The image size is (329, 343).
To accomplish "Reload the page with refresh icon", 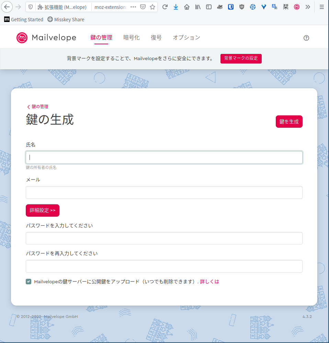I will coord(165,7).
